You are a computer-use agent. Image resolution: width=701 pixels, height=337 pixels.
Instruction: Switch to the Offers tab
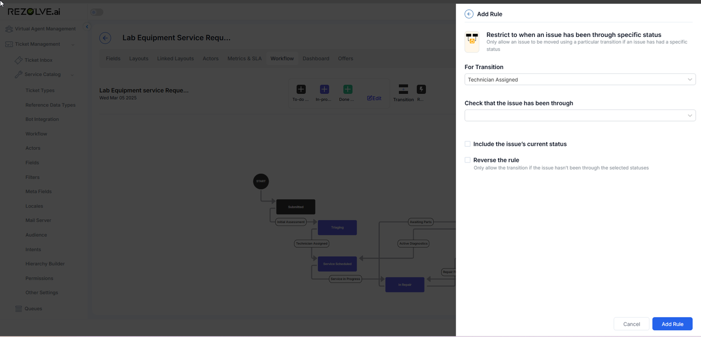(346, 58)
